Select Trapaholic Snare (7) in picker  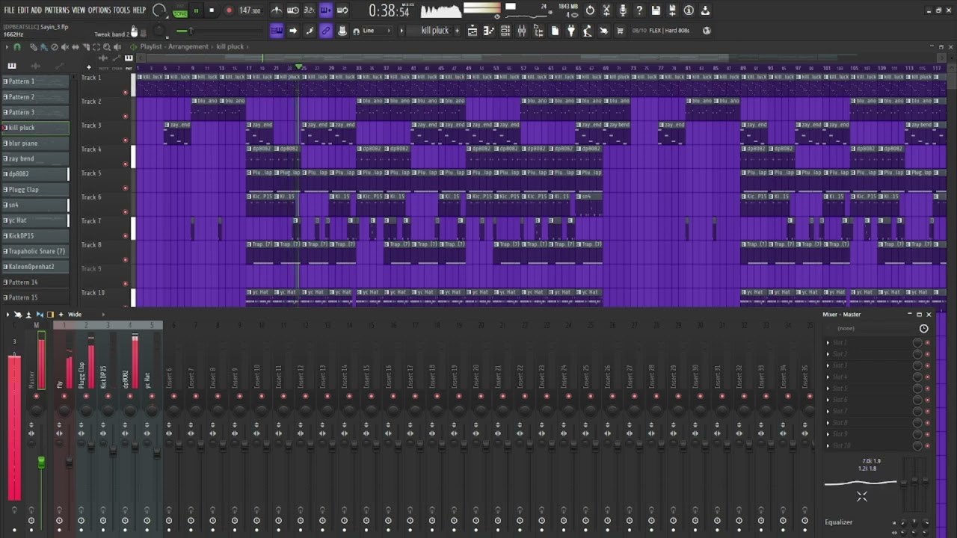pos(35,252)
